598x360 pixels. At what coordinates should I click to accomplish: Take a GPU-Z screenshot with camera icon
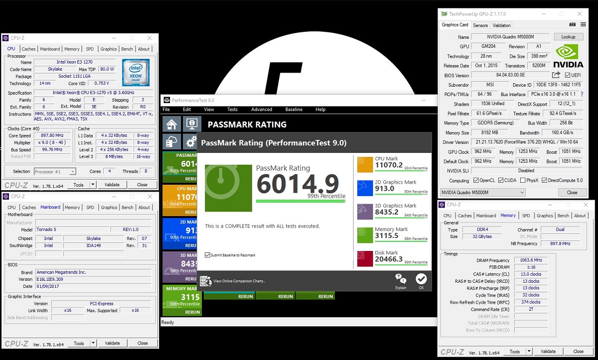[572, 25]
